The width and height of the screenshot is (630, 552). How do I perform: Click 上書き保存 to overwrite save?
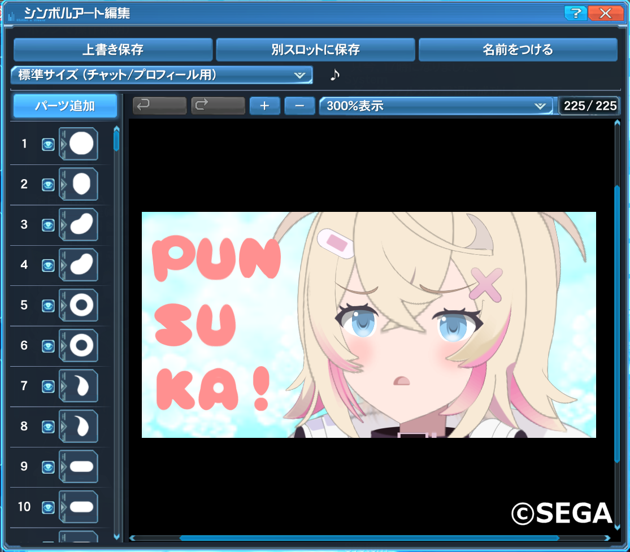113,50
